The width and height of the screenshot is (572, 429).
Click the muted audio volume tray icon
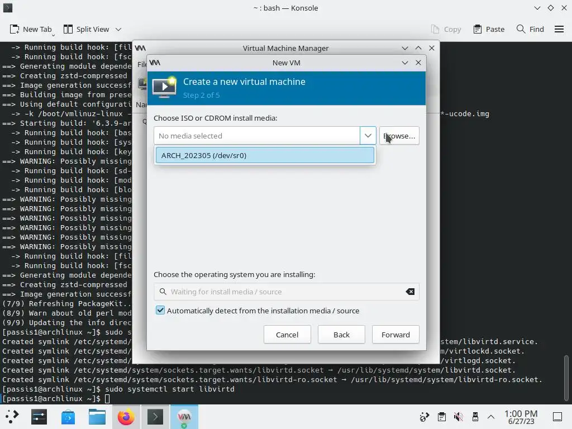point(458,417)
